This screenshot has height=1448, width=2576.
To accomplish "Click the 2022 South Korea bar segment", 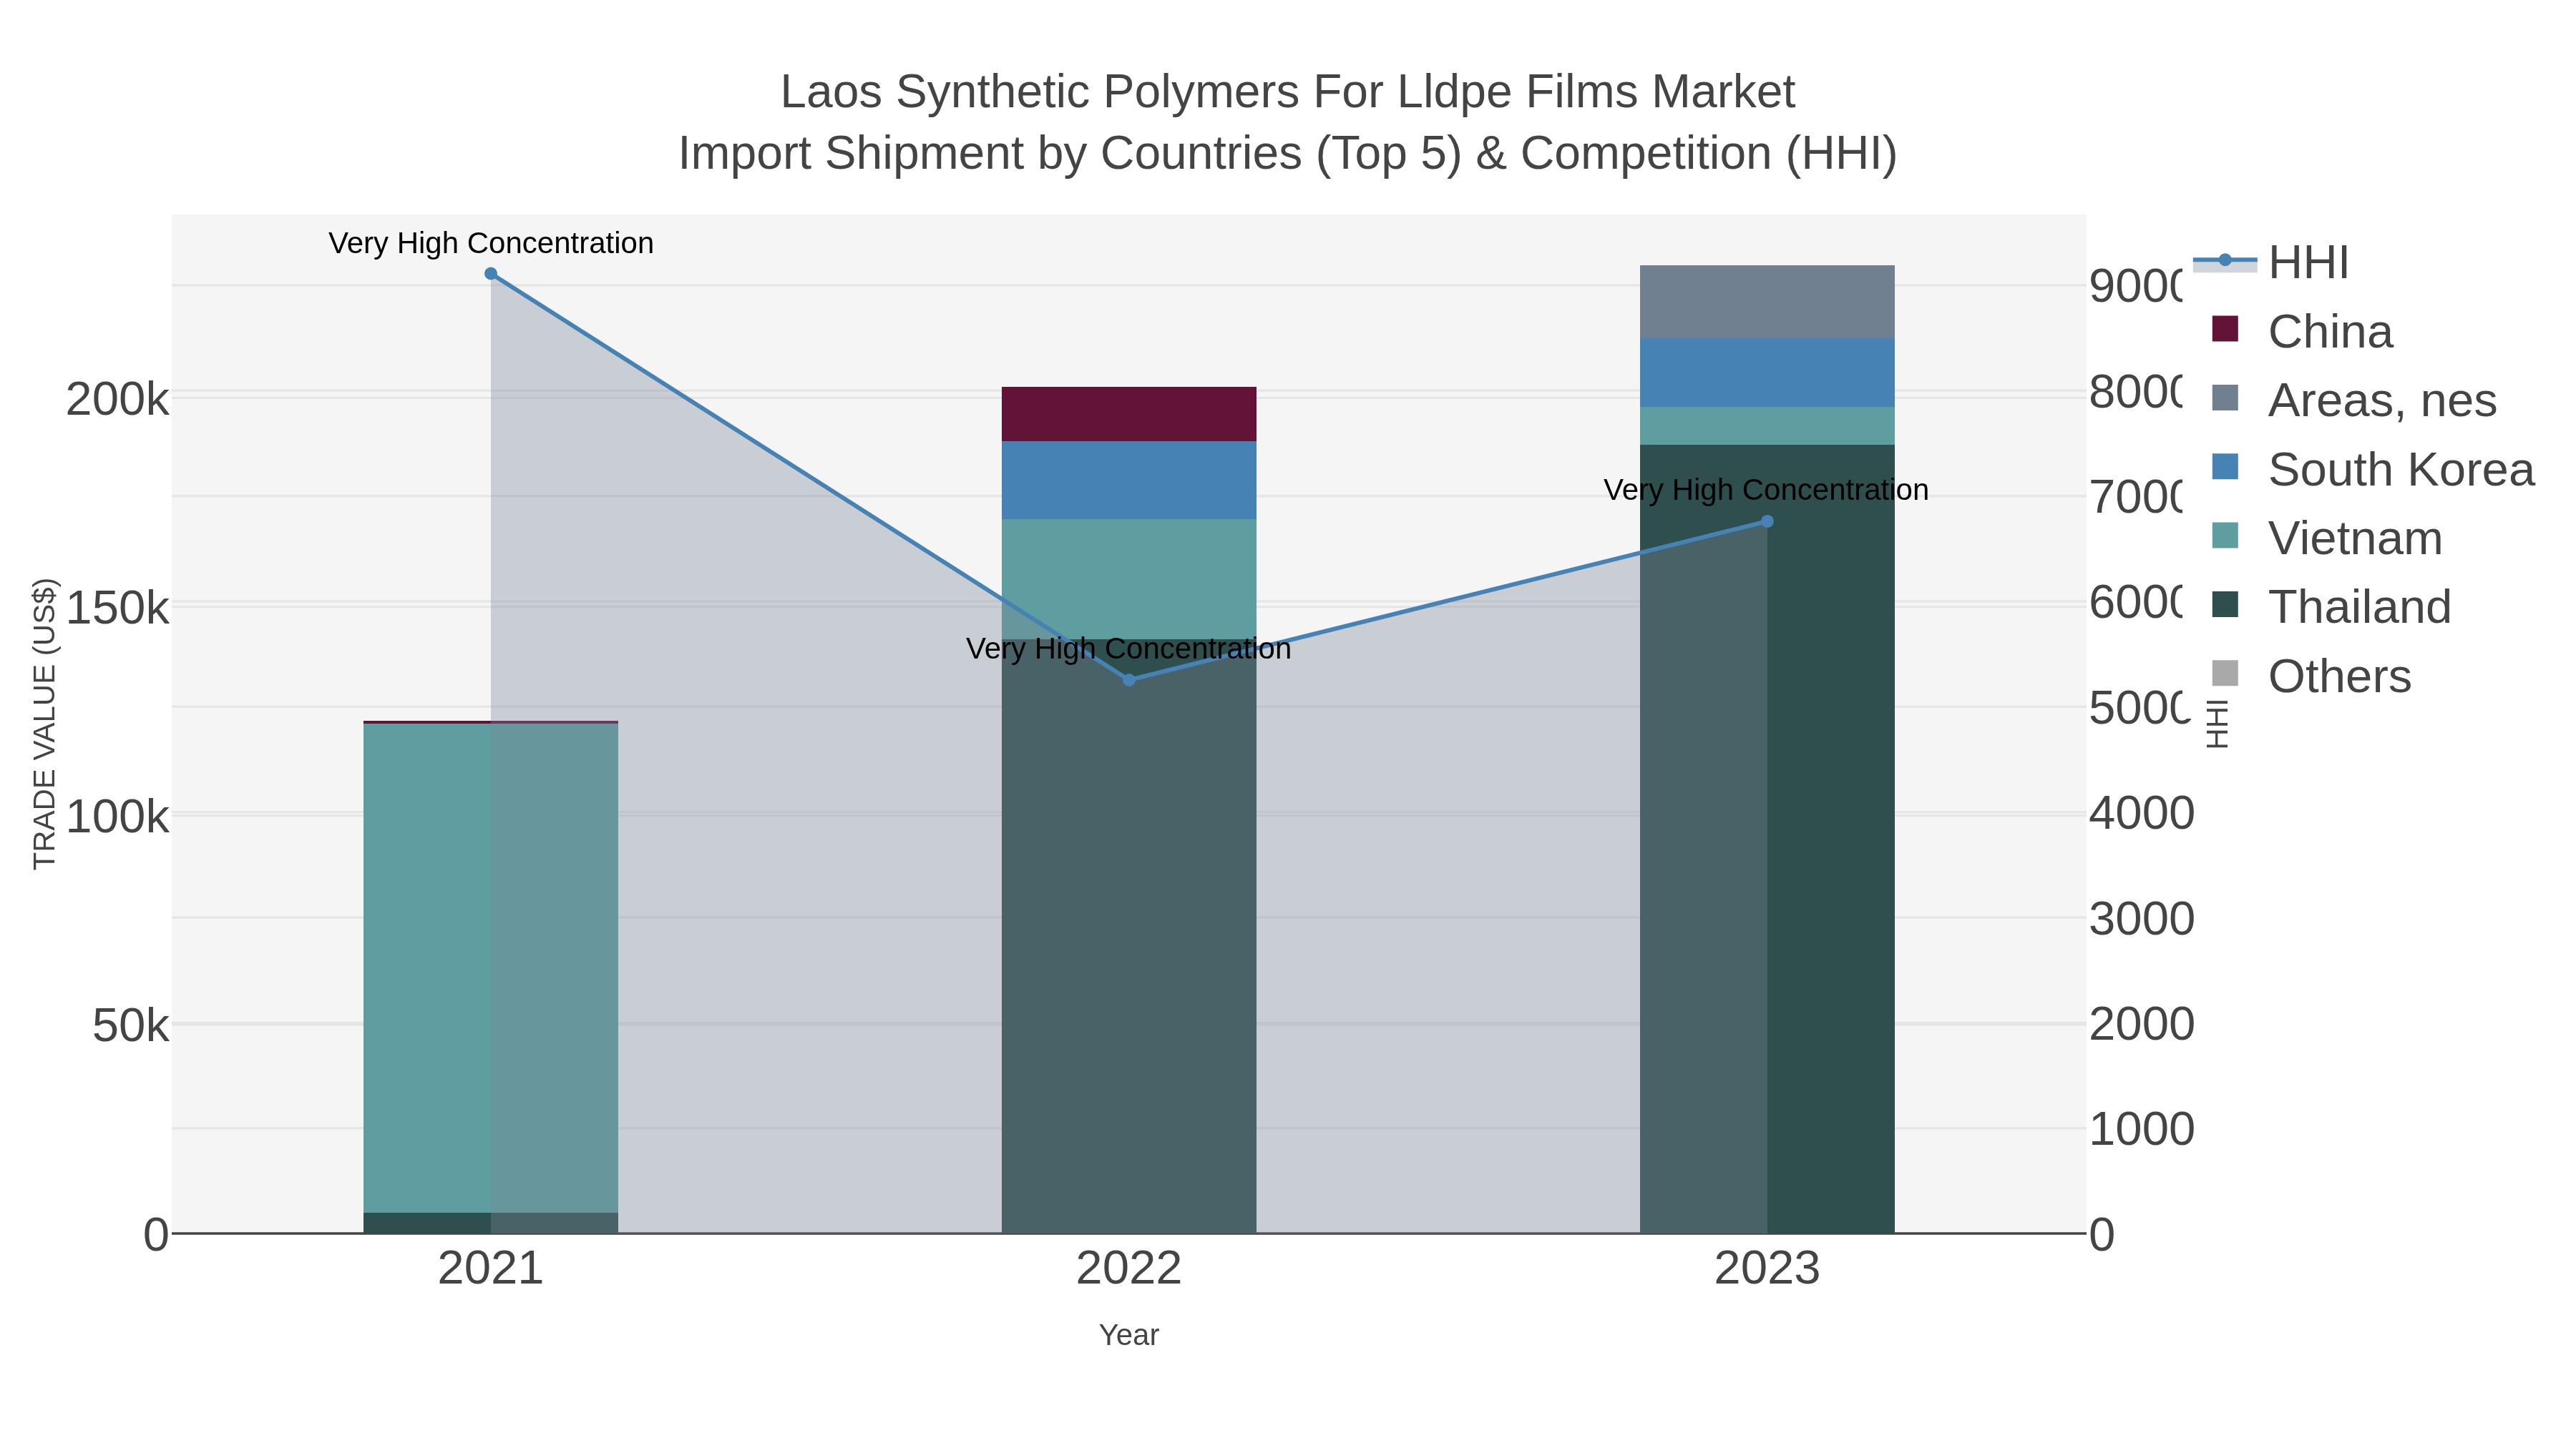I will click(x=1129, y=481).
